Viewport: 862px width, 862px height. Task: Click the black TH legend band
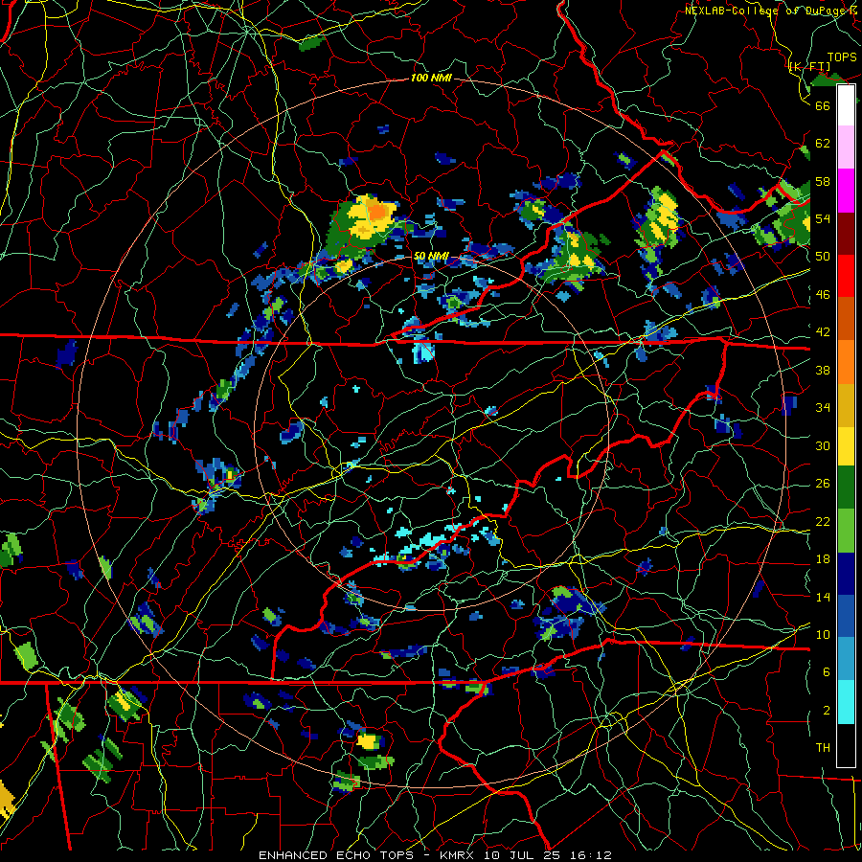(846, 745)
